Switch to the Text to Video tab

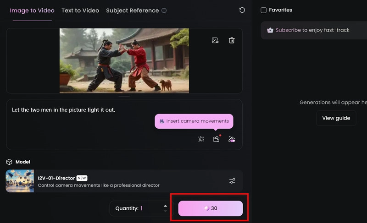80,10
